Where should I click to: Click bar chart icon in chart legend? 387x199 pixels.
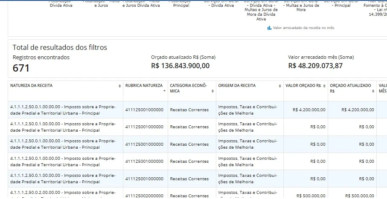[x=269, y=28]
